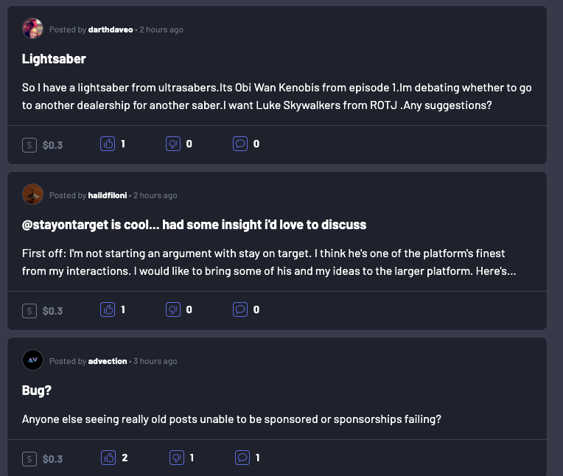This screenshot has height=476, width=563.
Task: Visit the darthdaveo username link
Action: 111,29
